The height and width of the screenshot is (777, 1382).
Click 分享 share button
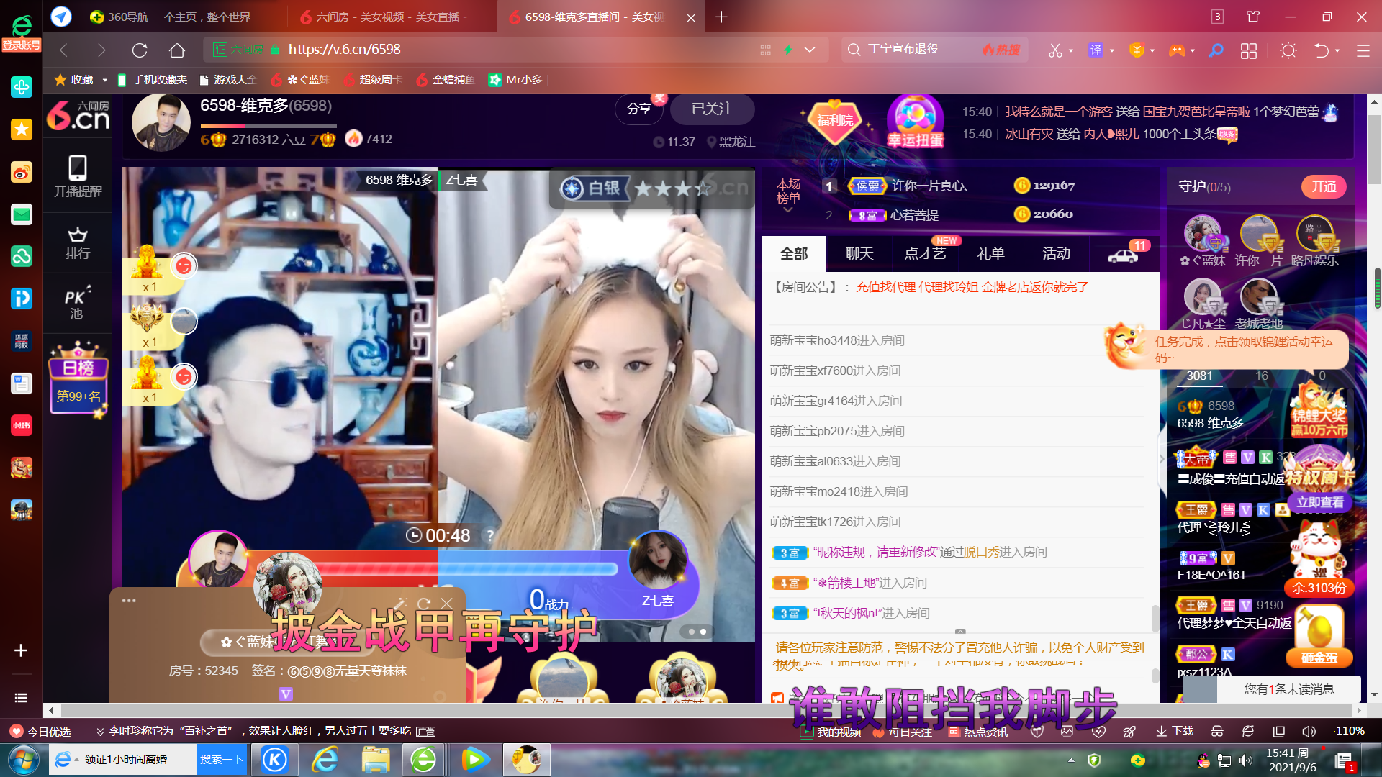pos(638,109)
